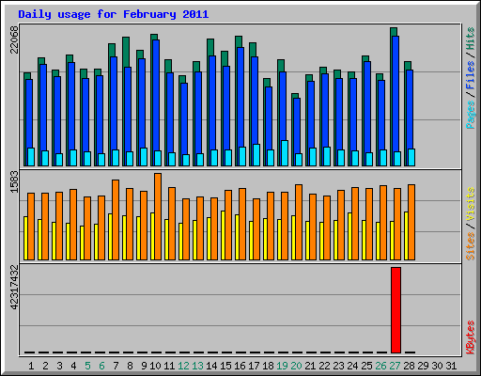Click the day 10 axis label

click(x=155, y=366)
